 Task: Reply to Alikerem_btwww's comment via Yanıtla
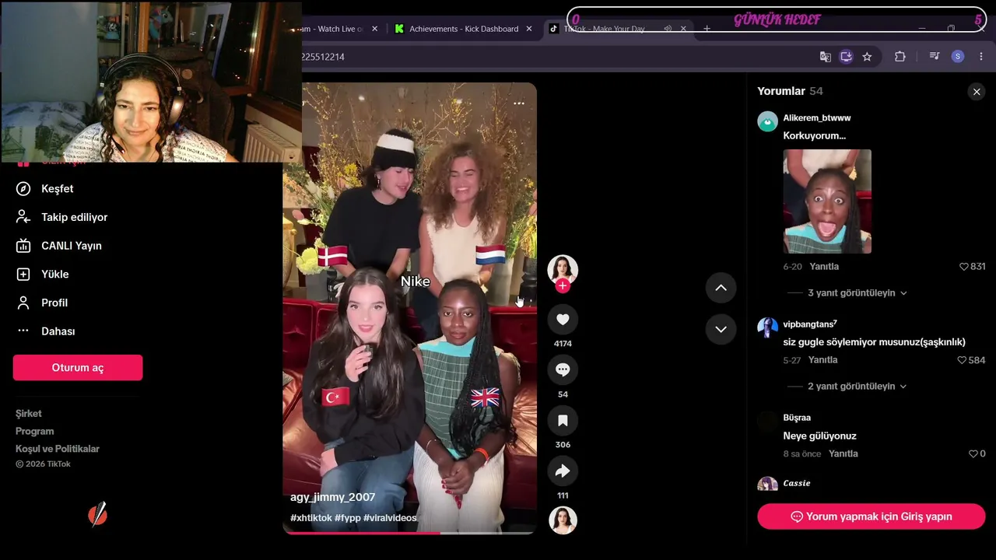pyautogui.click(x=824, y=267)
